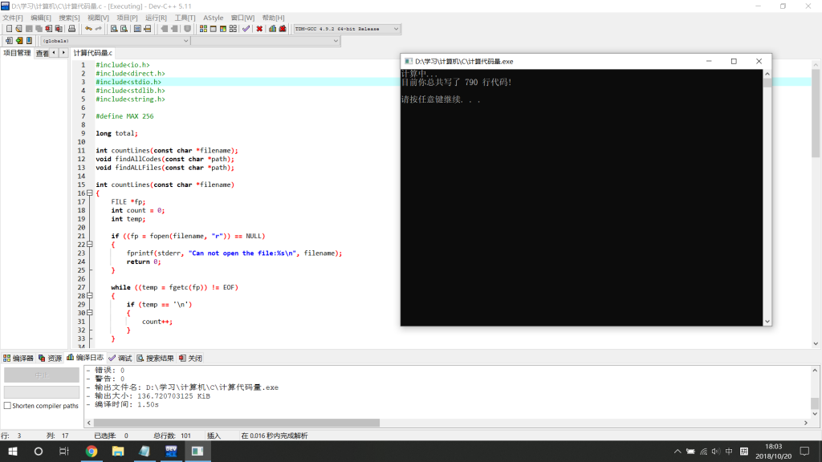Click the Close all files toolbar icon
This screenshot has height=462, width=822.
click(x=59, y=29)
